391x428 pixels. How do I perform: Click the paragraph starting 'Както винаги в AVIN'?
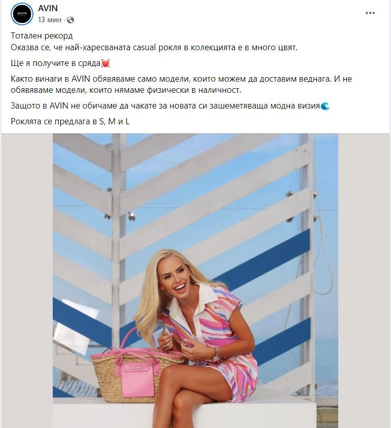pyautogui.click(x=182, y=84)
